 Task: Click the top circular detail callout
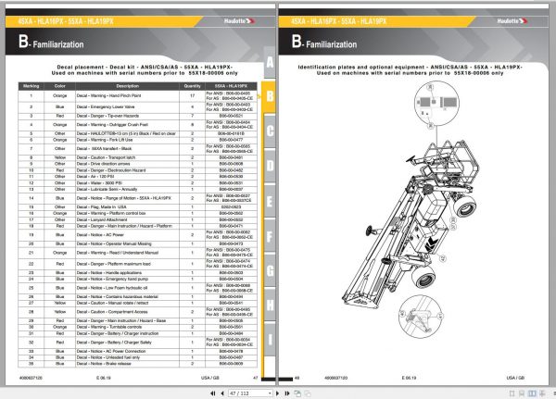click(436, 103)
